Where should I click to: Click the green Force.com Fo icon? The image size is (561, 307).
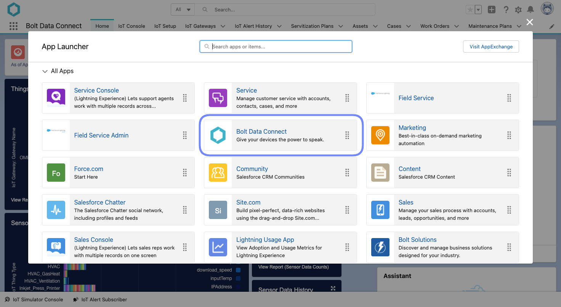coord(56,173)
